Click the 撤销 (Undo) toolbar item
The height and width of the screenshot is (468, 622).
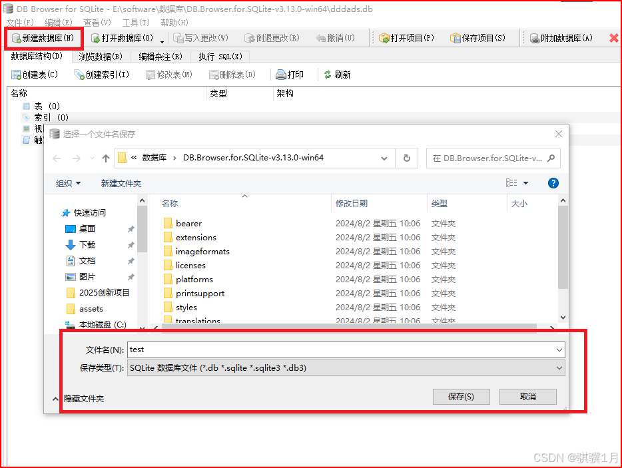[x=336, y=38]
